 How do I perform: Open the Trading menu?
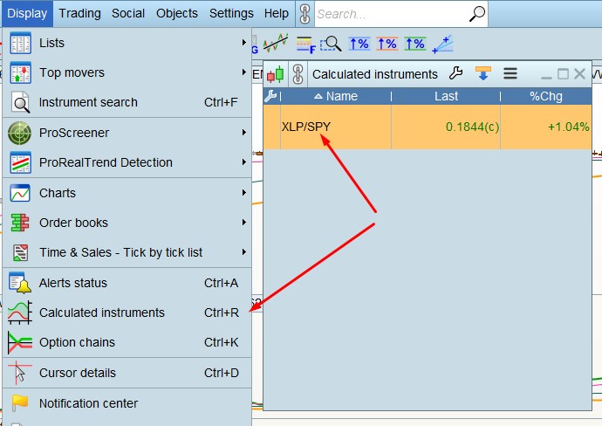click(79, 13)
